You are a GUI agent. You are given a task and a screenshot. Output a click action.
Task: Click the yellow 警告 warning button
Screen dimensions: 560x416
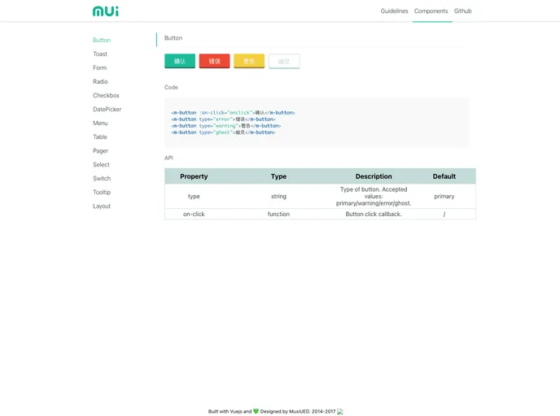tap(249, 61)
